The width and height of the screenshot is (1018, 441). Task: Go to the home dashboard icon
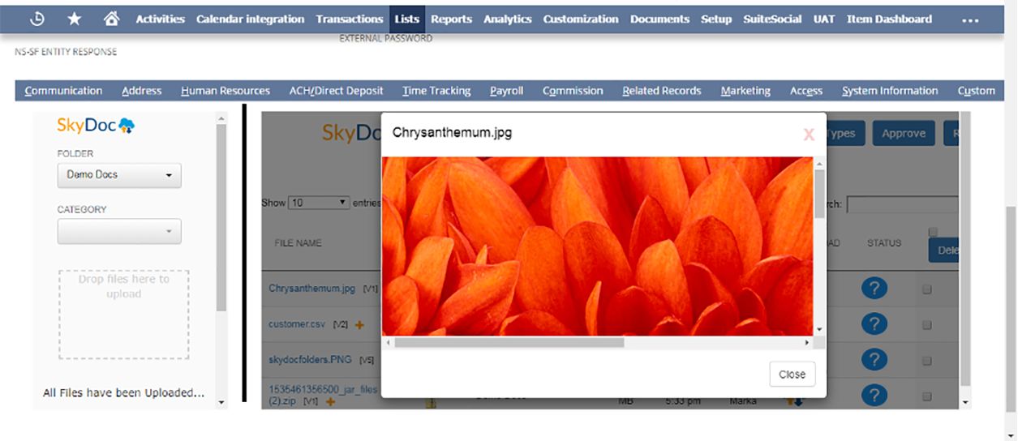pos(112,19)
